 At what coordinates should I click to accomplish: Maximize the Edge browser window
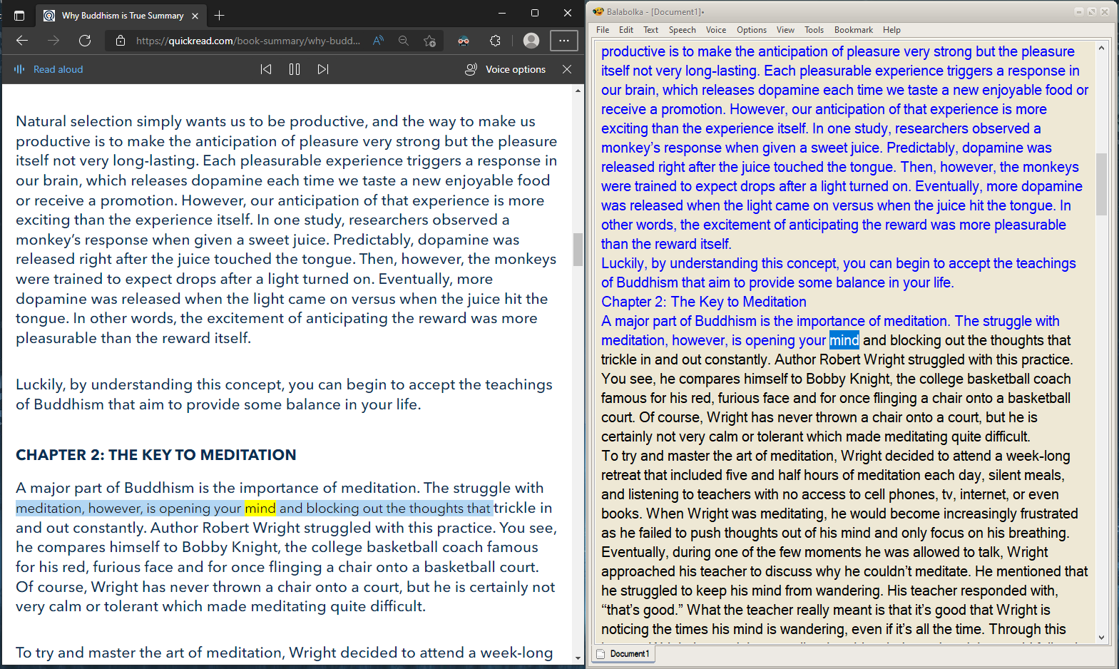pyautogui.click(x=535, y=13)
